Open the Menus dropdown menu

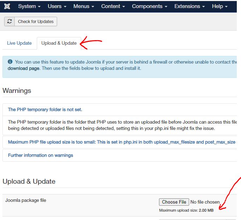pyautogui.click(x=84, y=6)
